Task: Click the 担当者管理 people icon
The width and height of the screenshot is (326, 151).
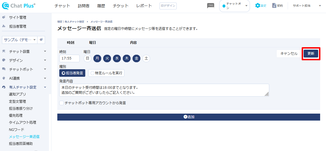Action: [4, 26]
